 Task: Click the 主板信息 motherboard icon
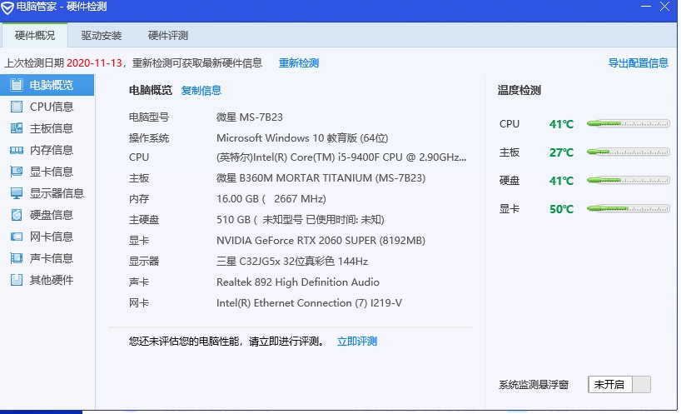point(16,128)
